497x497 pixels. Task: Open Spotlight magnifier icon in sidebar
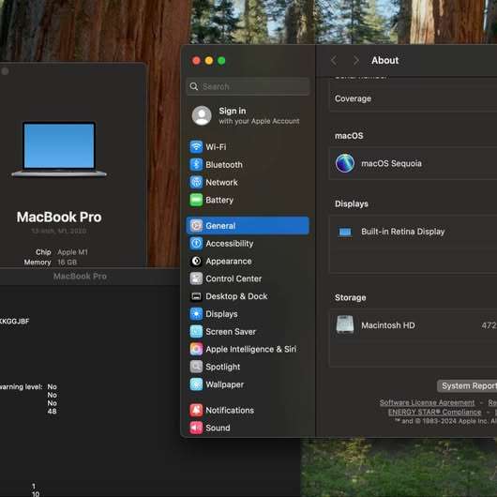point(196,367)
